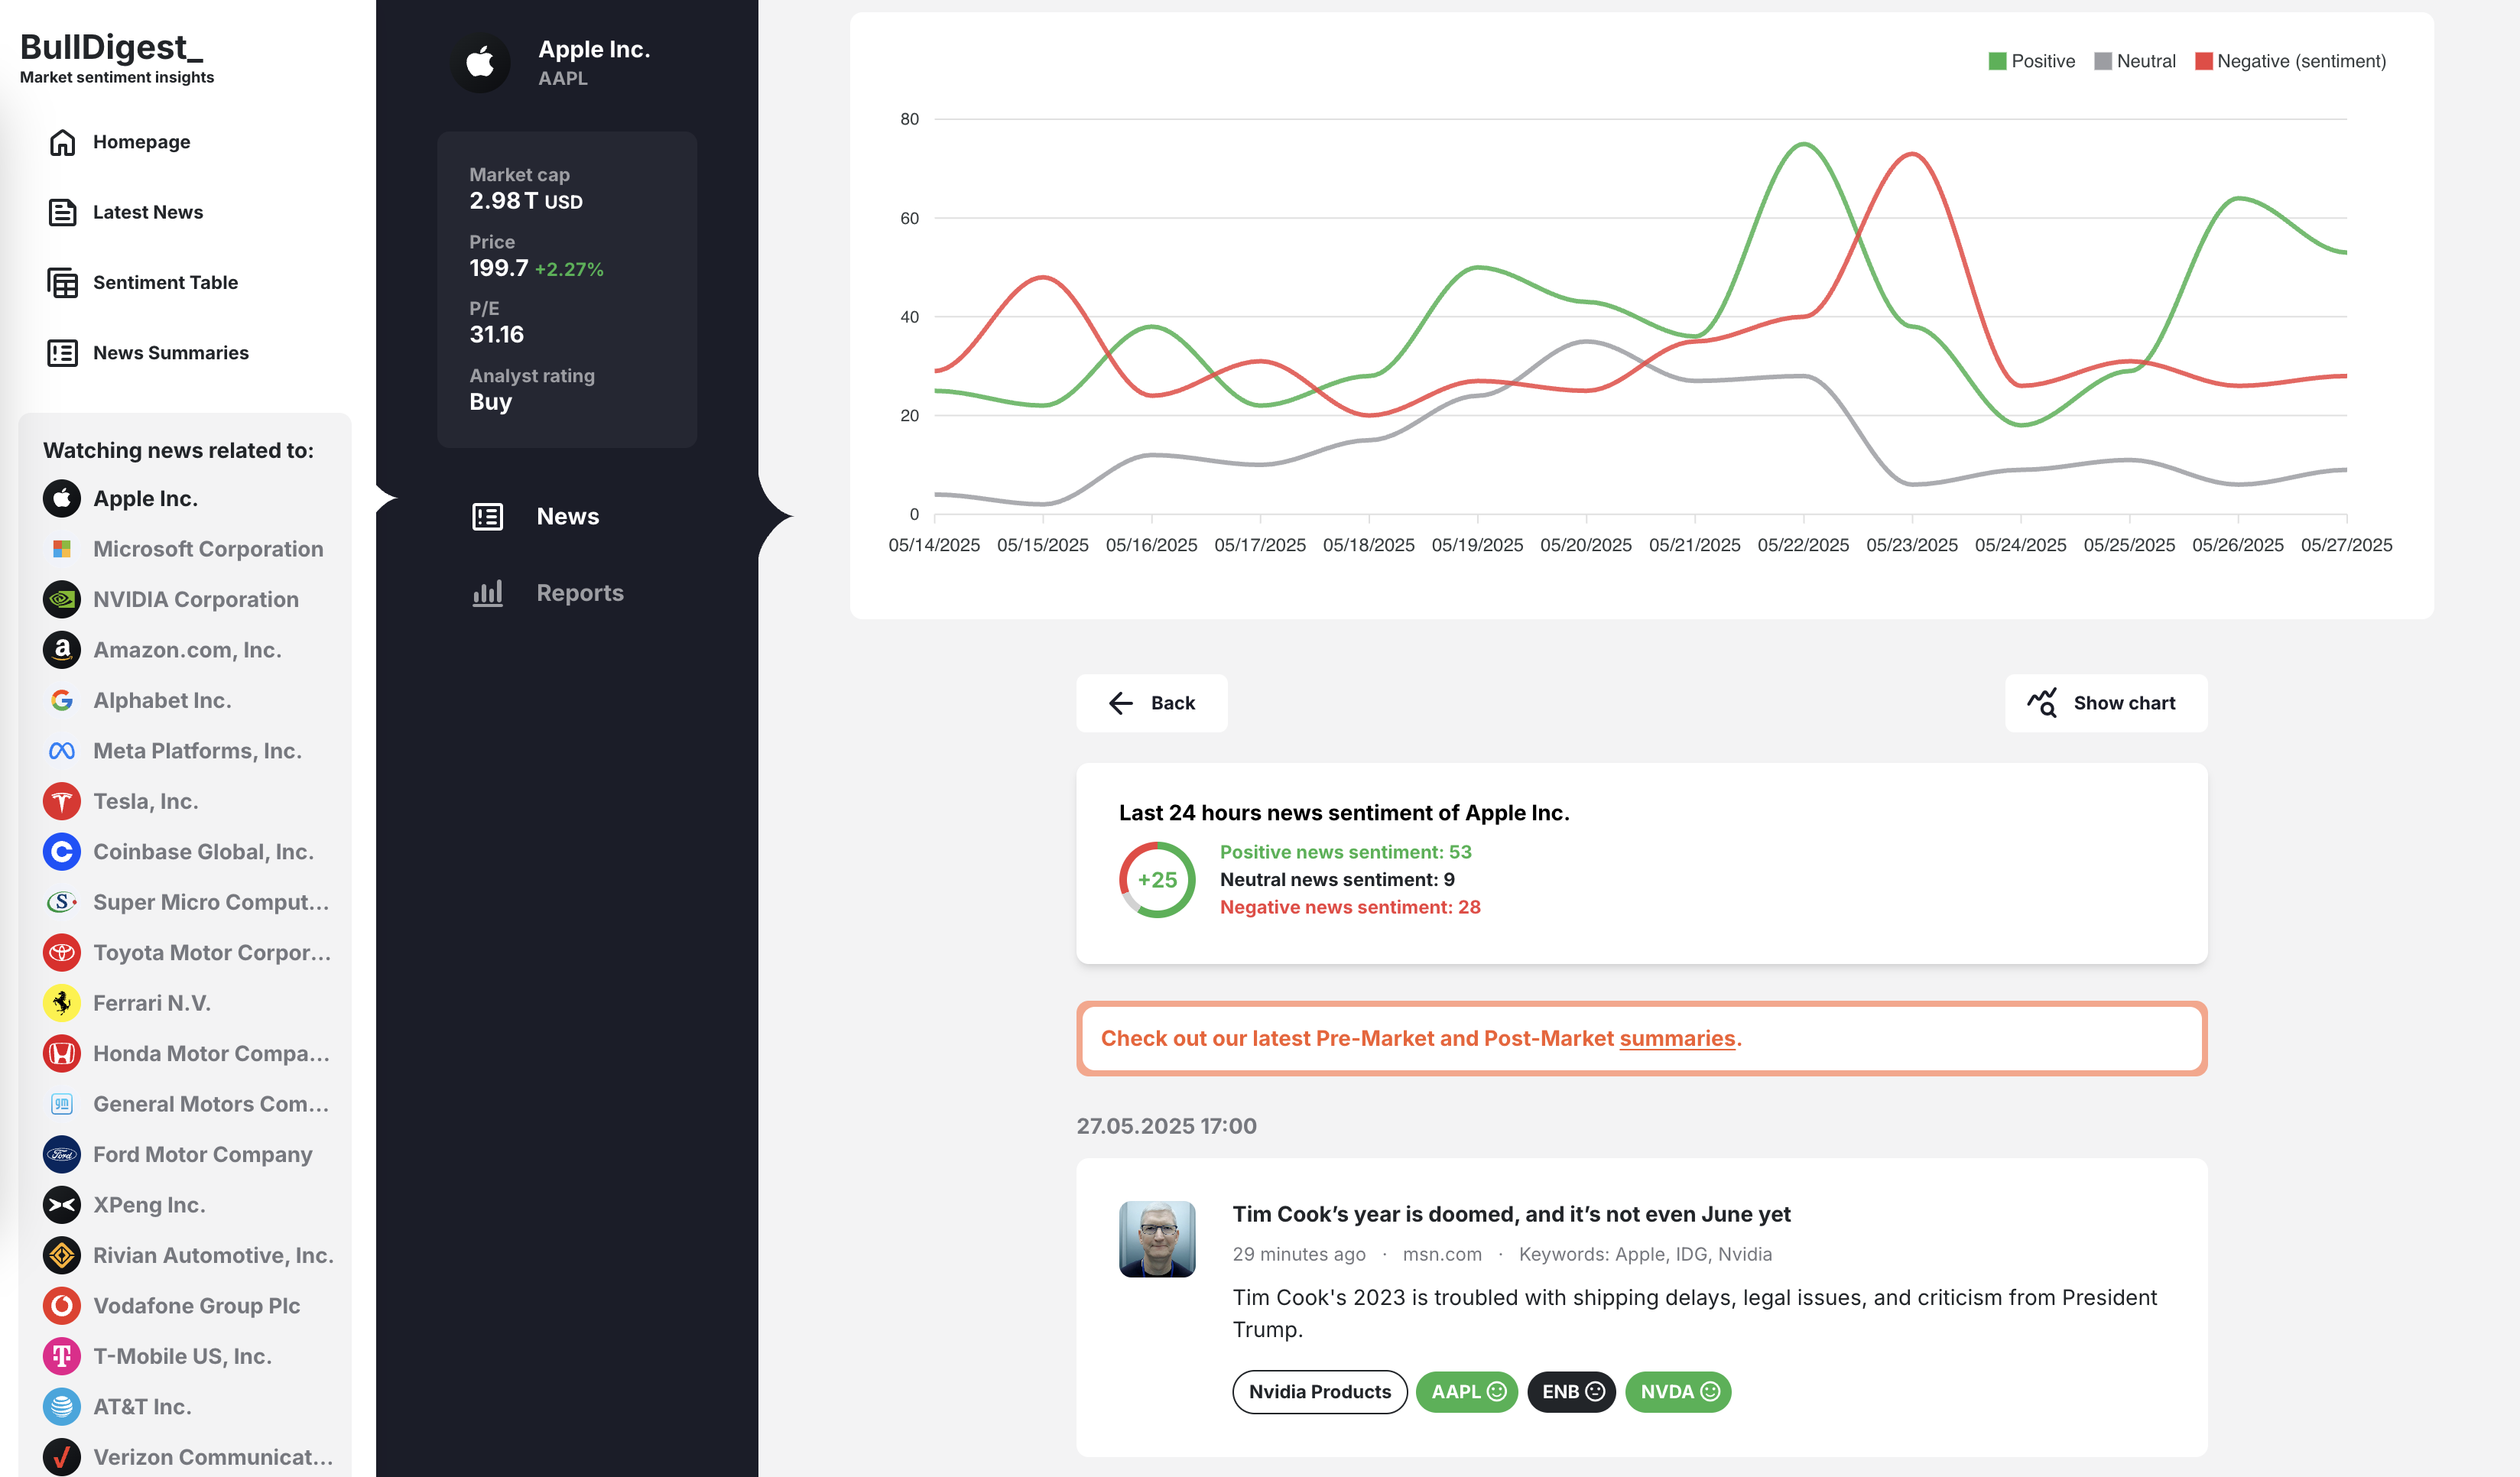This screenshot has height=1477, width=2520.
Task: Click the Reports bar-chart icon
Action: pos(487,593)
